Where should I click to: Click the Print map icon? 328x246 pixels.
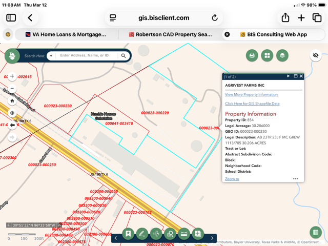coord(252,55)
